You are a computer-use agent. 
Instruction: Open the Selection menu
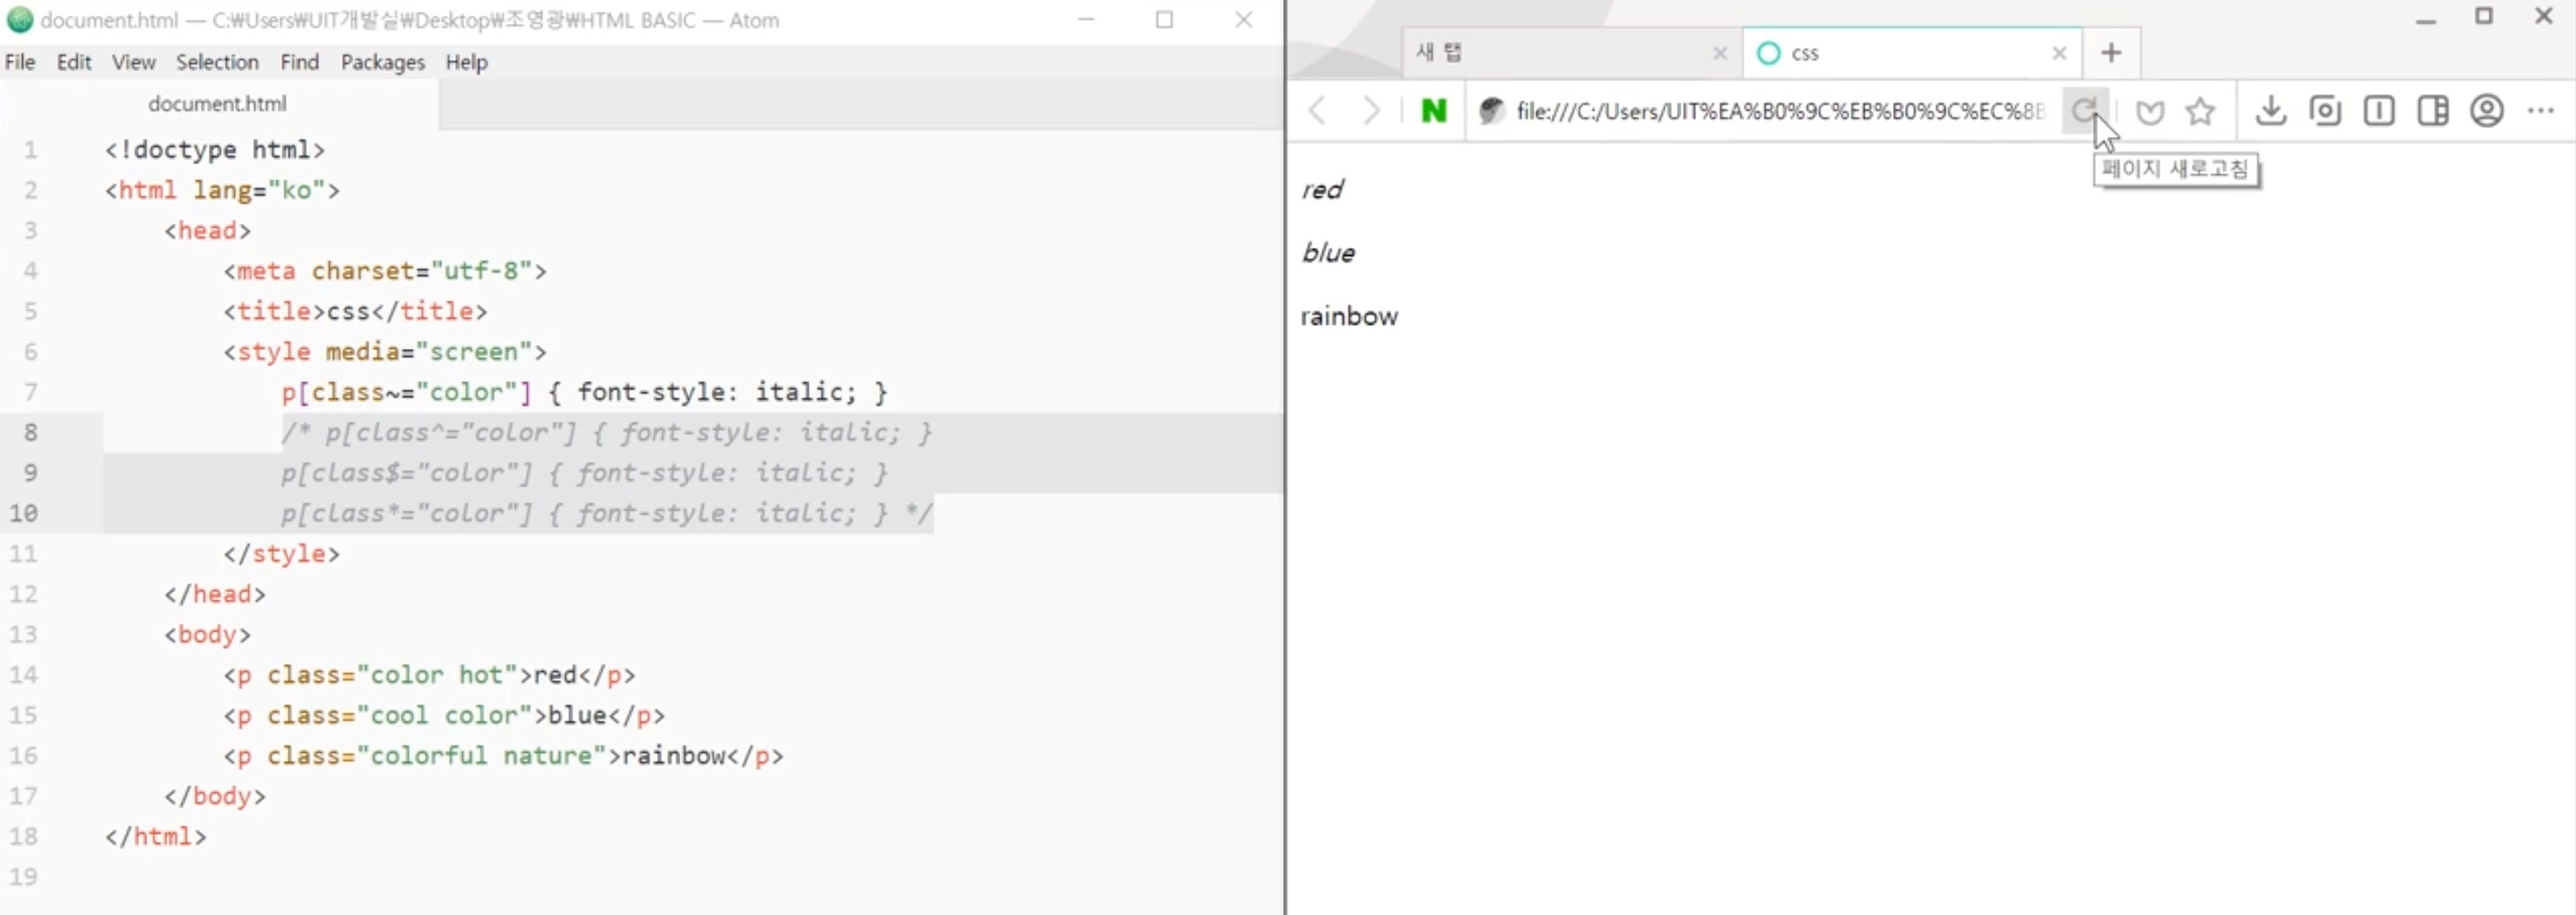[217, 62]
